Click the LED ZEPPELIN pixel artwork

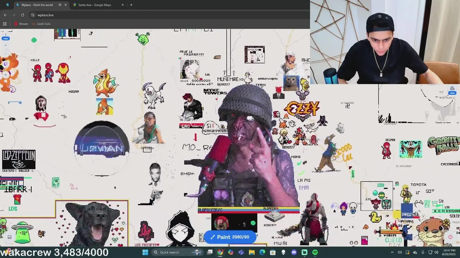click(19, 159)
